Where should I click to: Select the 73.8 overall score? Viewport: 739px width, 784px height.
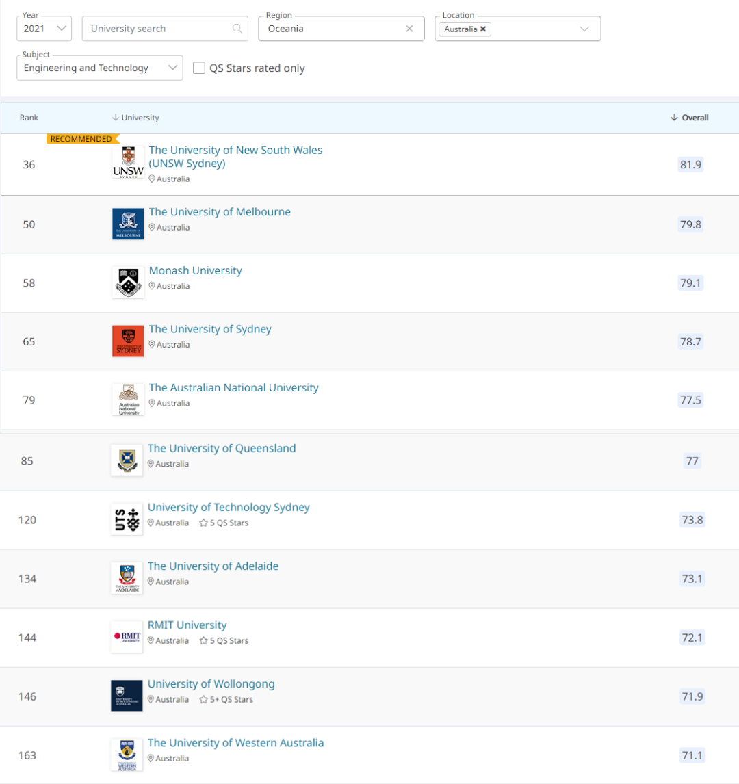(692, 519)
